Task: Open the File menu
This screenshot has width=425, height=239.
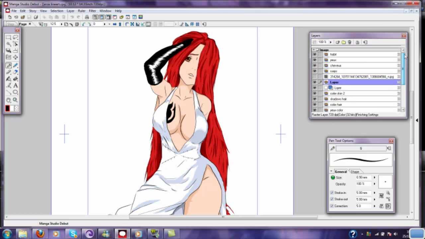Action: tap(14, 11)
